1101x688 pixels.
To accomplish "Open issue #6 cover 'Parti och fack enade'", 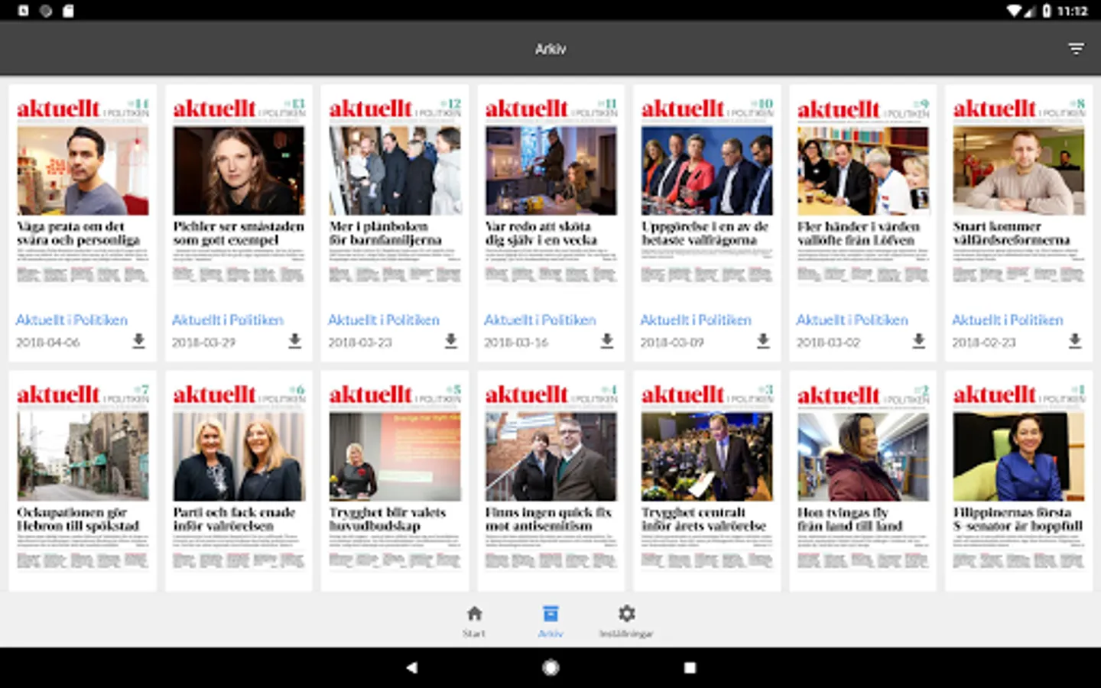I will [x=239, y=477].
